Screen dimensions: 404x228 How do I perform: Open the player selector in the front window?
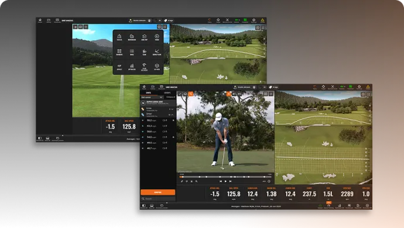pyautogui.click(x=244, y=87)
